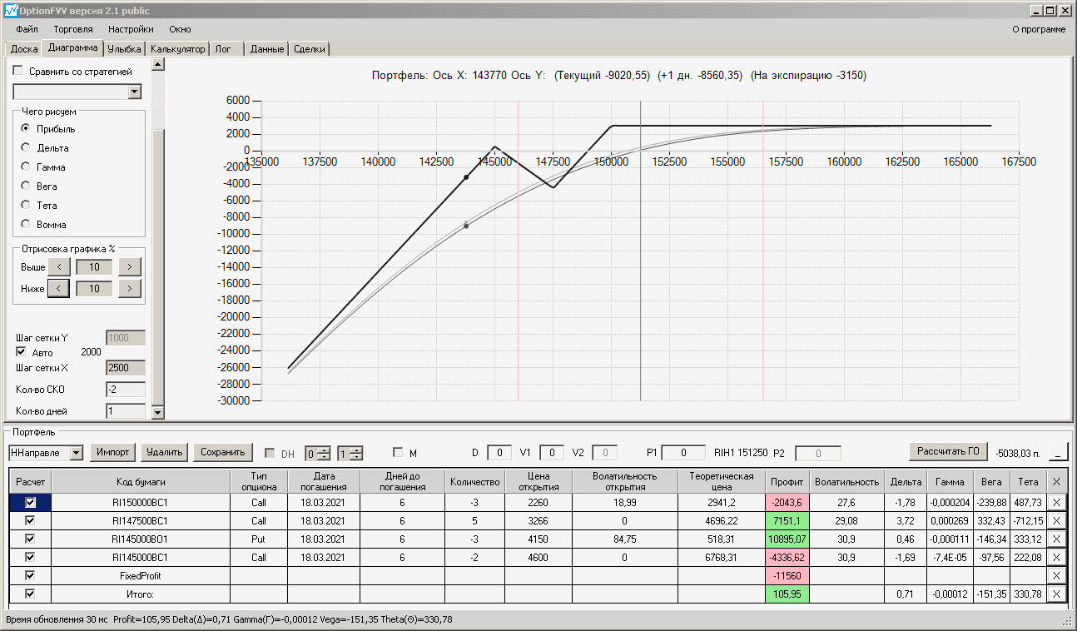The width and height of the screenshot is (1077, 631).
Task: Switch to the Калькулятор tab
Action: pos(178,49)
